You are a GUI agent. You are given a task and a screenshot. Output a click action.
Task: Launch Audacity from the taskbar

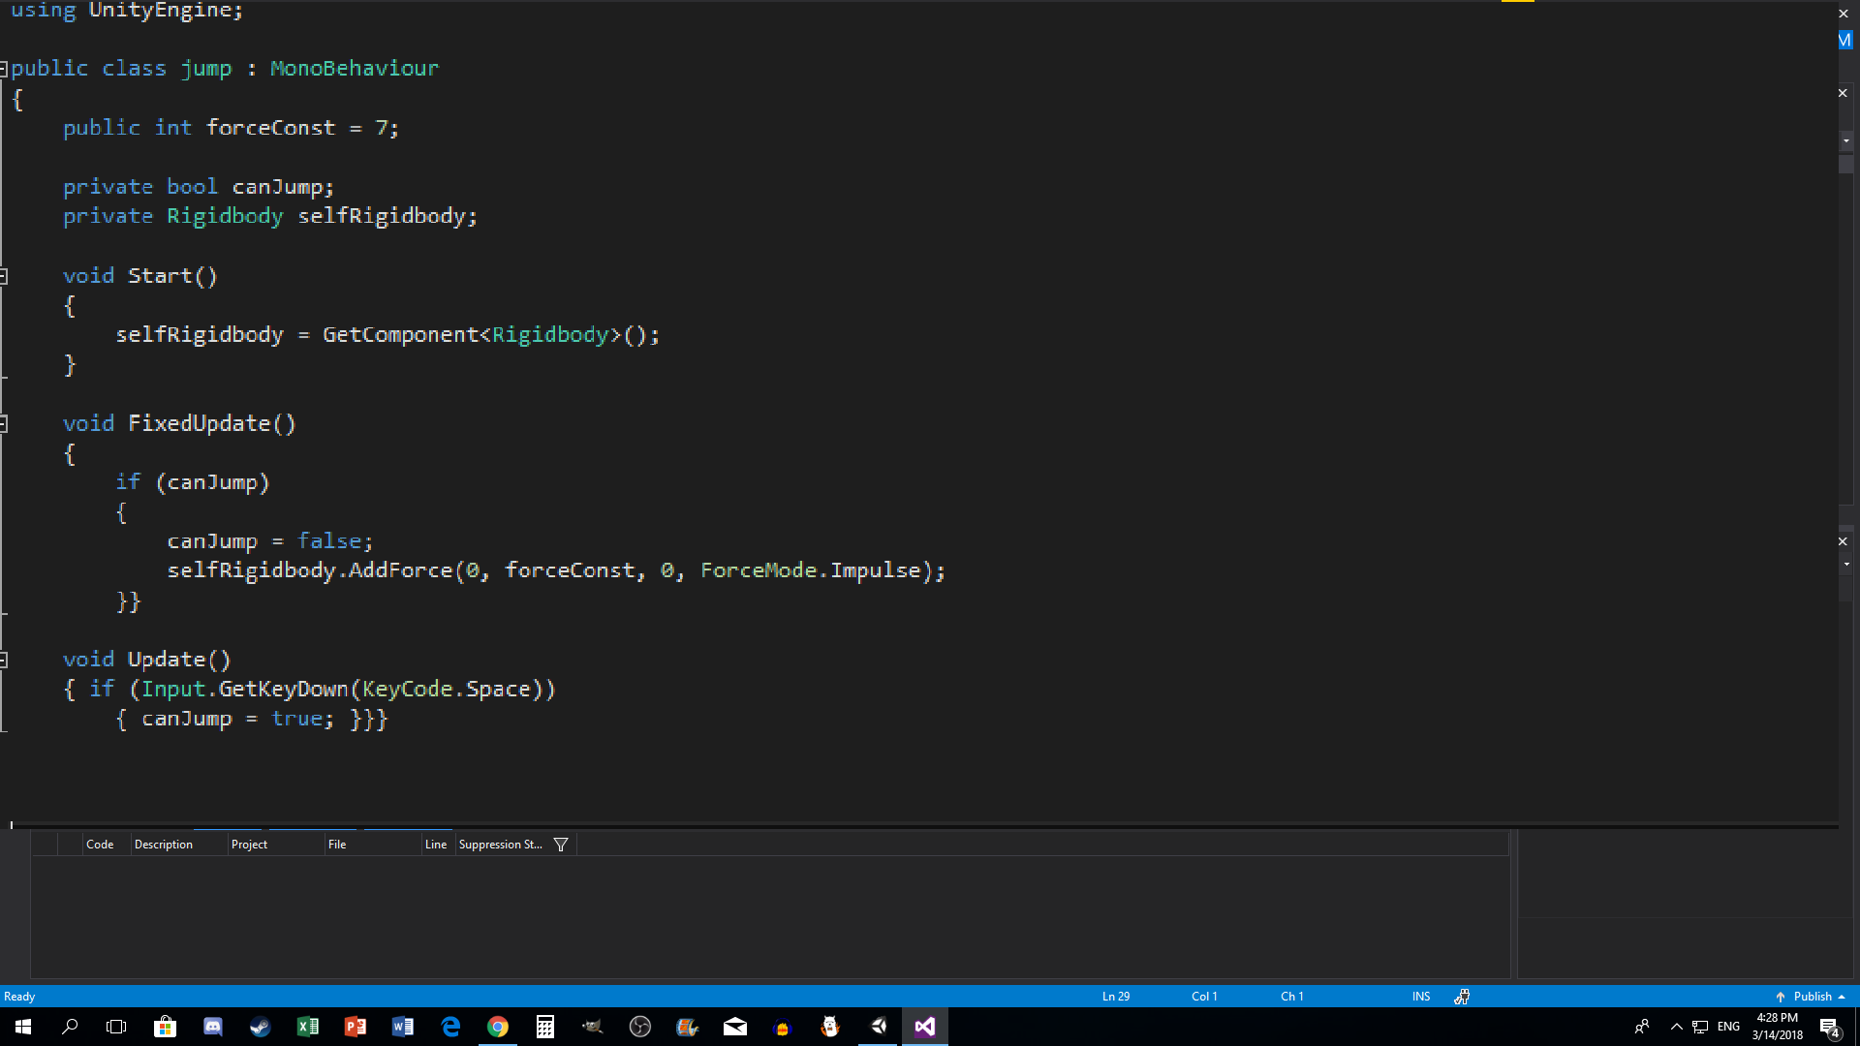783,1027
